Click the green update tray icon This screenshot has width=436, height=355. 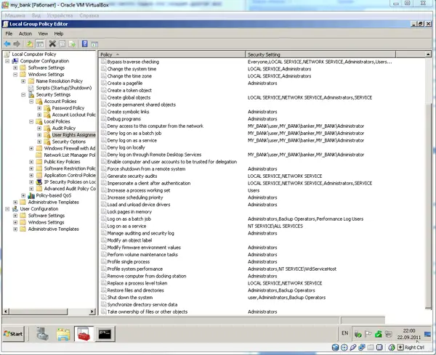click(379, 334)
